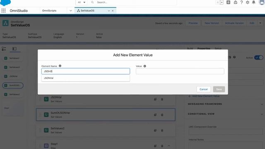Open the global actions plus icon
265x149 pixels.
[228, 2]
